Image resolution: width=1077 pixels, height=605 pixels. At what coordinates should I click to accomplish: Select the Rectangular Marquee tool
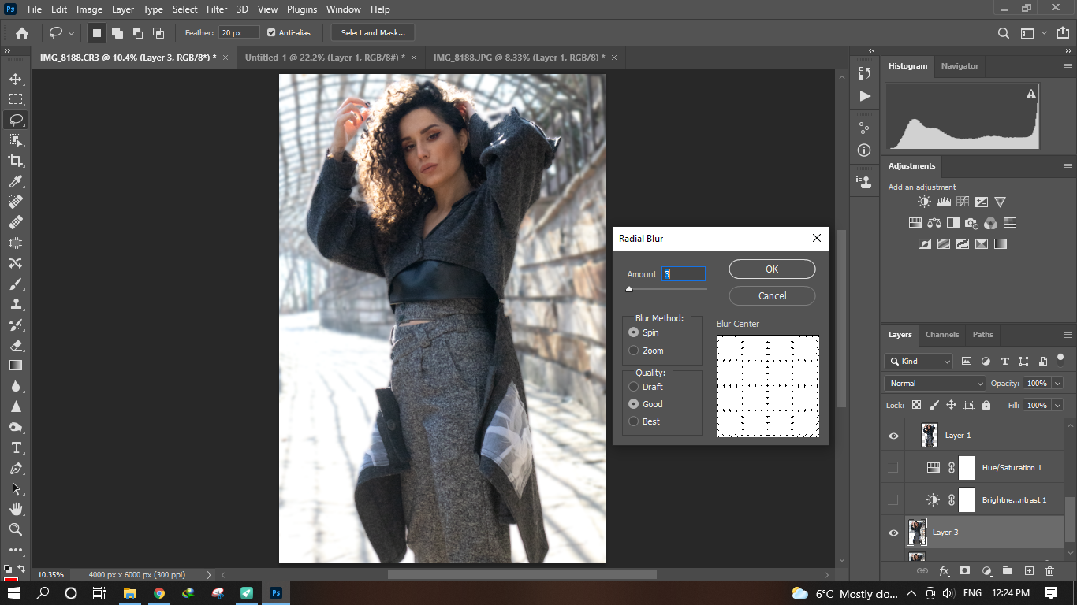pyautogui.click(x=15, y=99)
